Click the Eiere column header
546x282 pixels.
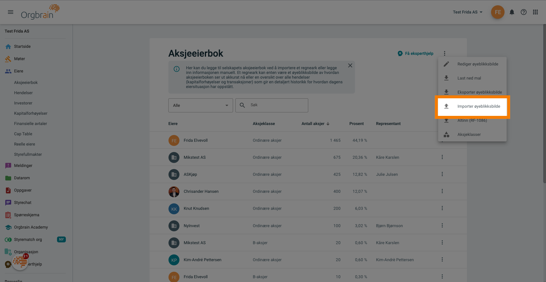(x=173, y=124)
